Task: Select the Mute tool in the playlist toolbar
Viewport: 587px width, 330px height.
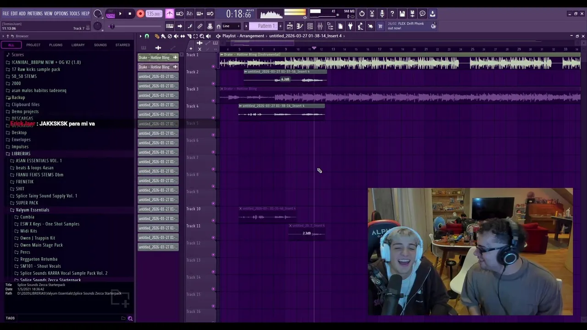Action: [176, 36]
